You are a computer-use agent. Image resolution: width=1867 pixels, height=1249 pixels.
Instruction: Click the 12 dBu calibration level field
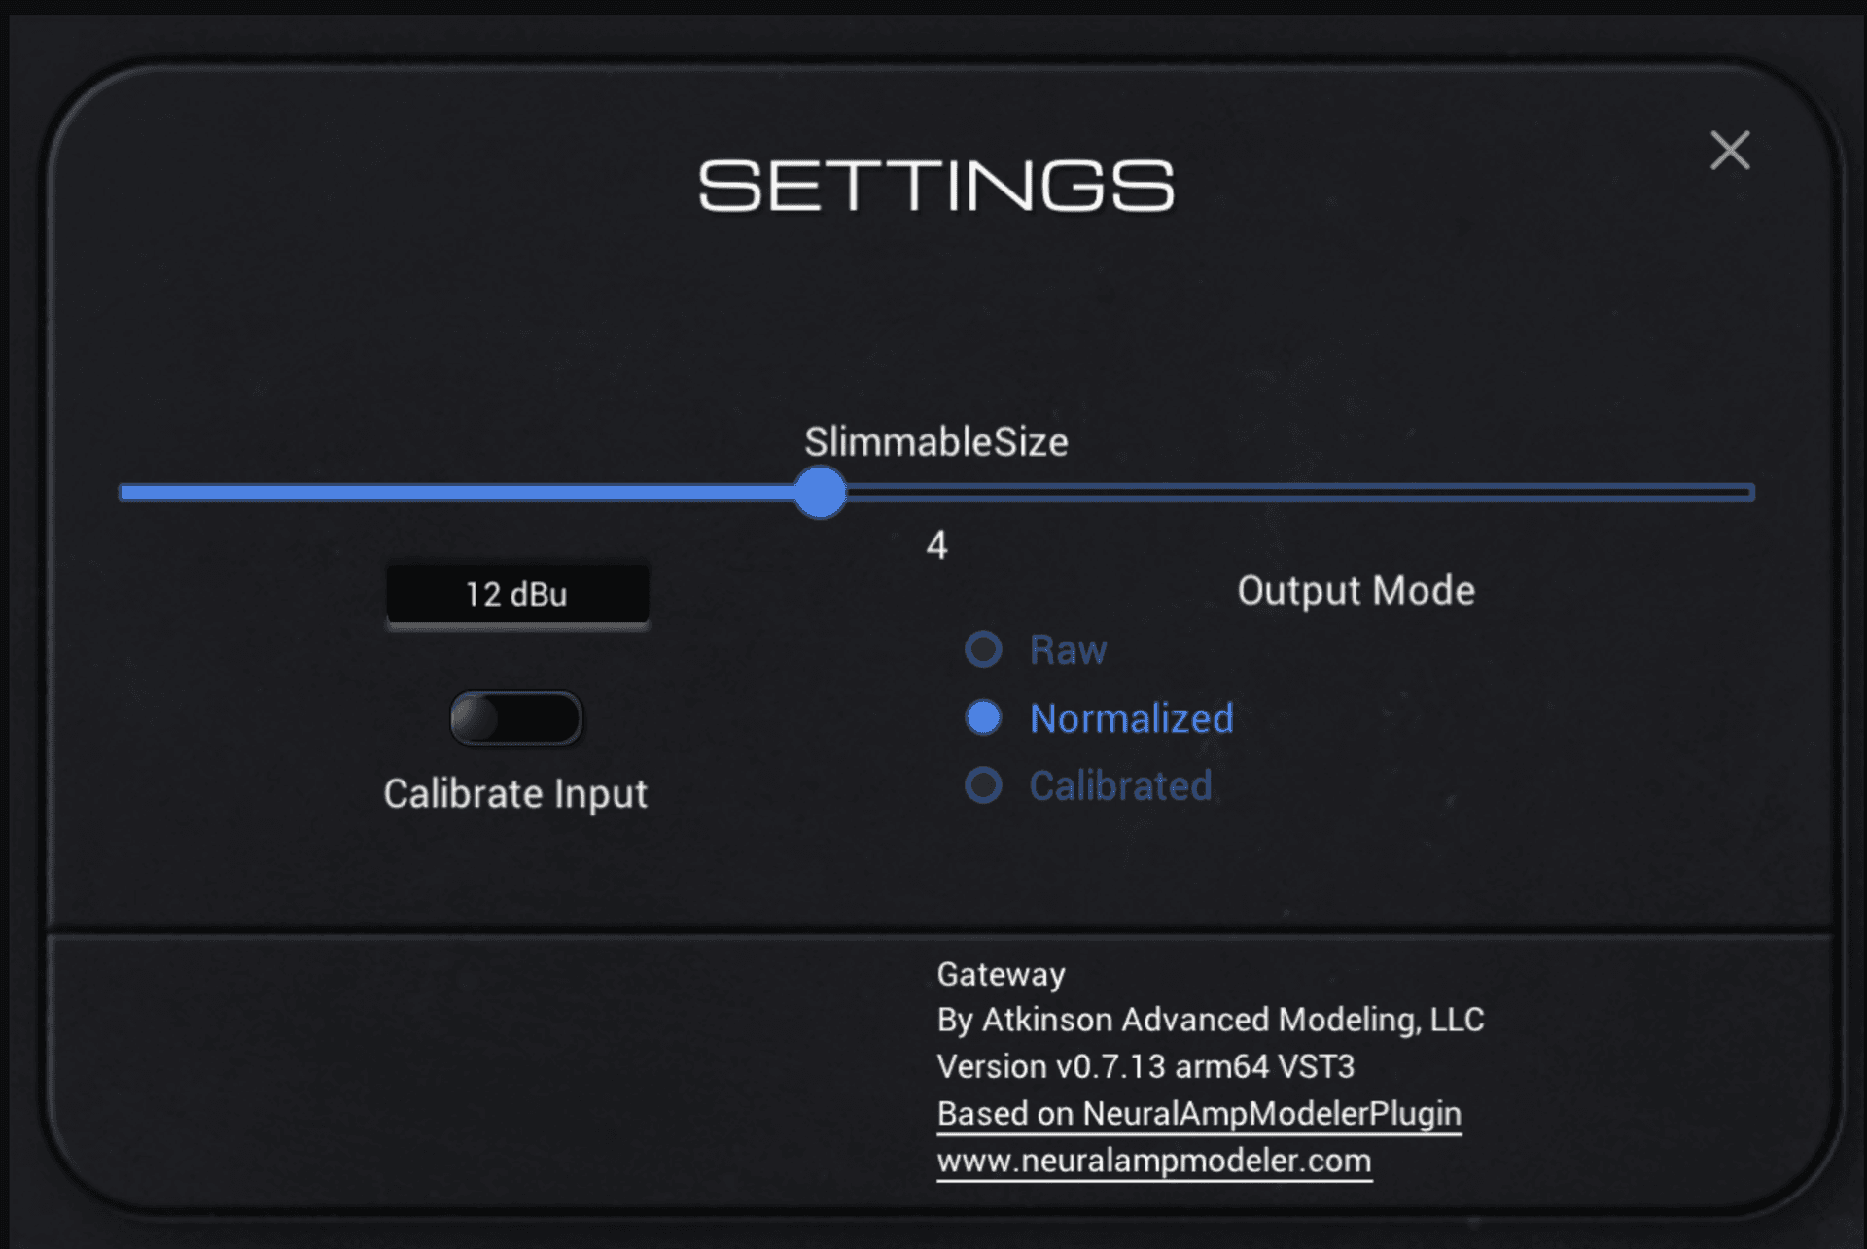tap(516, 594)
